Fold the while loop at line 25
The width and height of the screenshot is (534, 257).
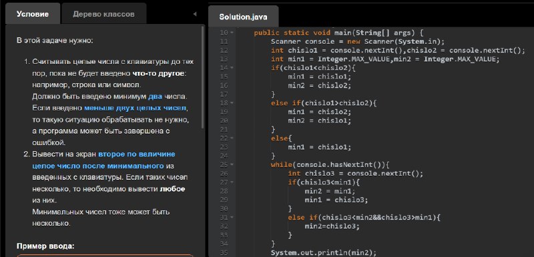[232, 164]
